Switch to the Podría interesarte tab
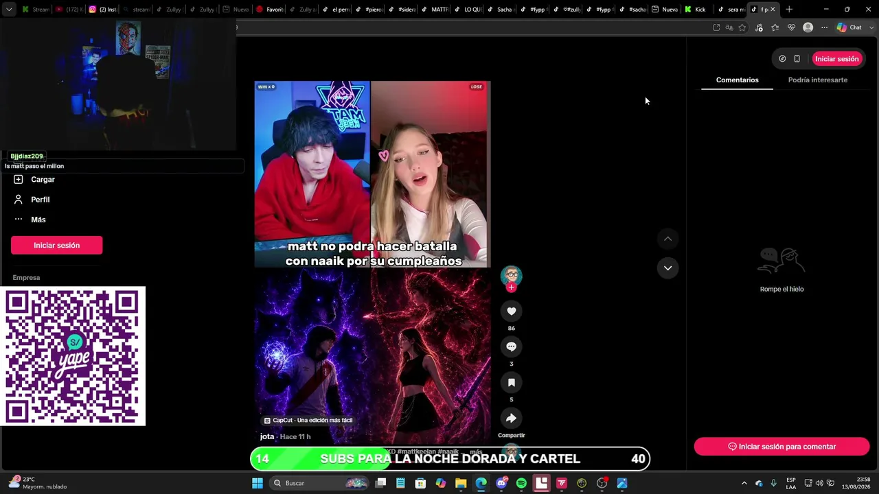Image resolution: width=879 pixels, height=494 pixels. (818, 80)
